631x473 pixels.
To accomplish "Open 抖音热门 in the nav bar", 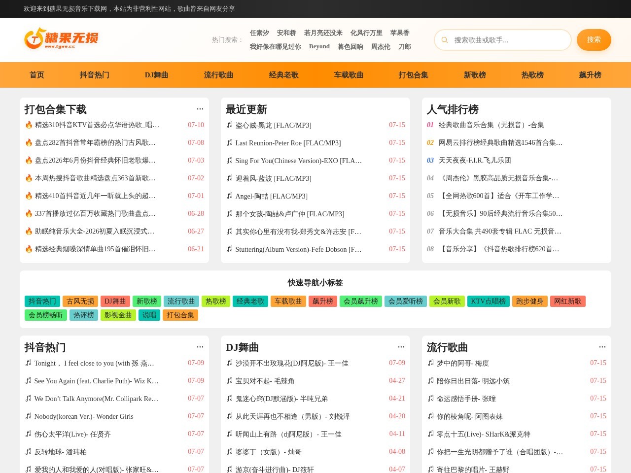I will coord(95,75).
